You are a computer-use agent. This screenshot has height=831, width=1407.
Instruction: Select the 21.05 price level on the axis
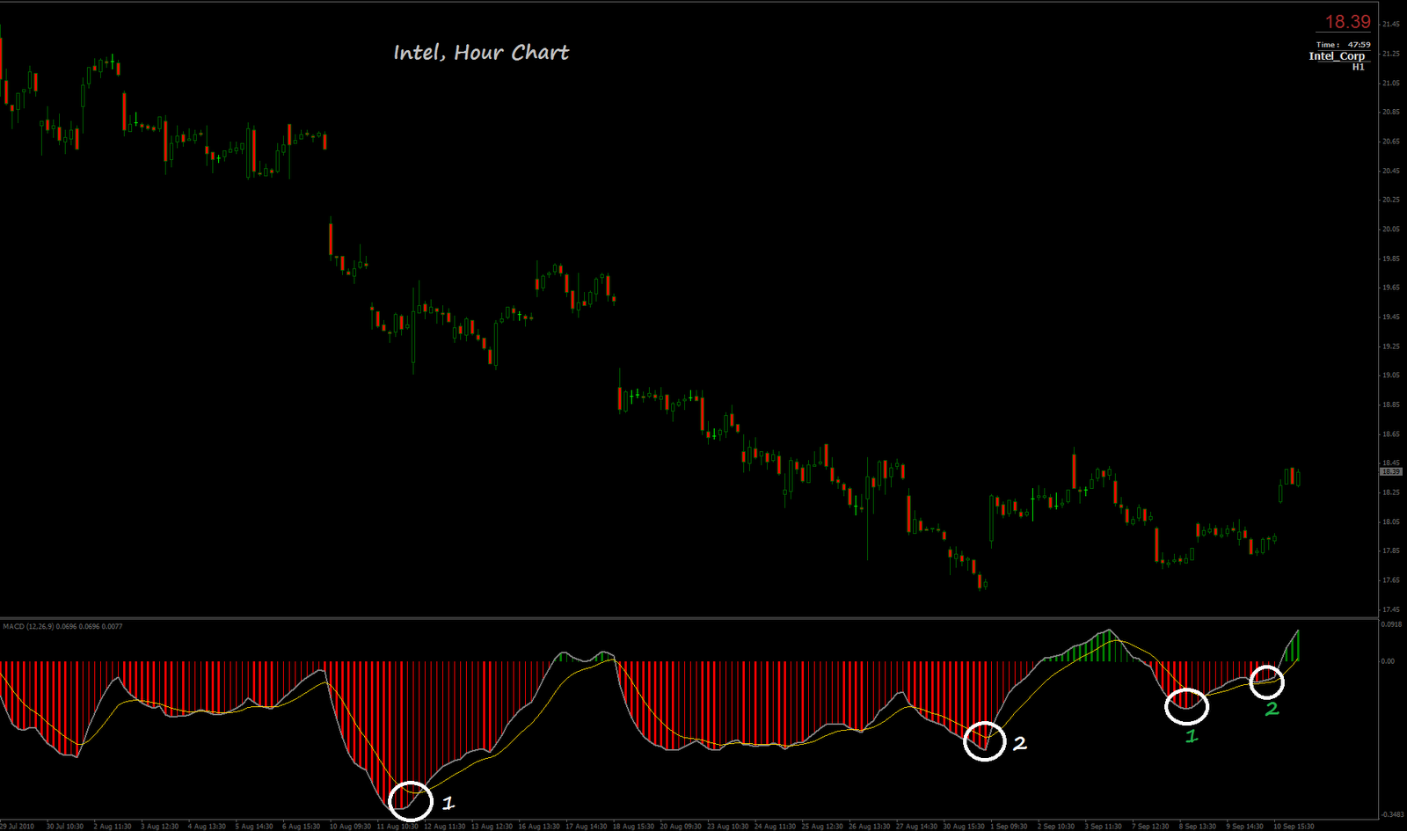(1391, 84)
